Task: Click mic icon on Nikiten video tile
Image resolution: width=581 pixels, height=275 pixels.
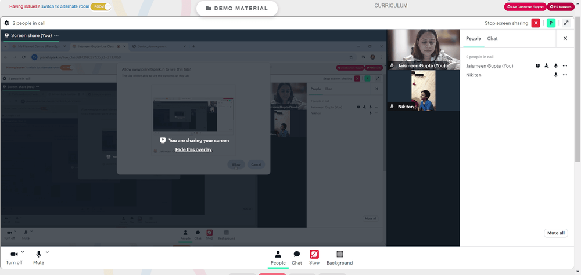Action: pos(392,107)
